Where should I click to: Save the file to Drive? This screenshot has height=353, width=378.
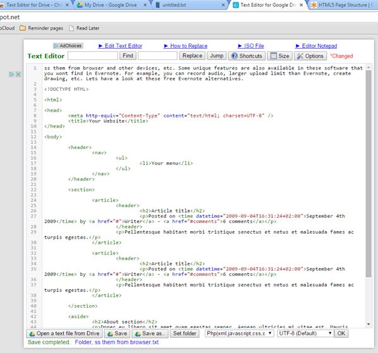pos(117,333)
